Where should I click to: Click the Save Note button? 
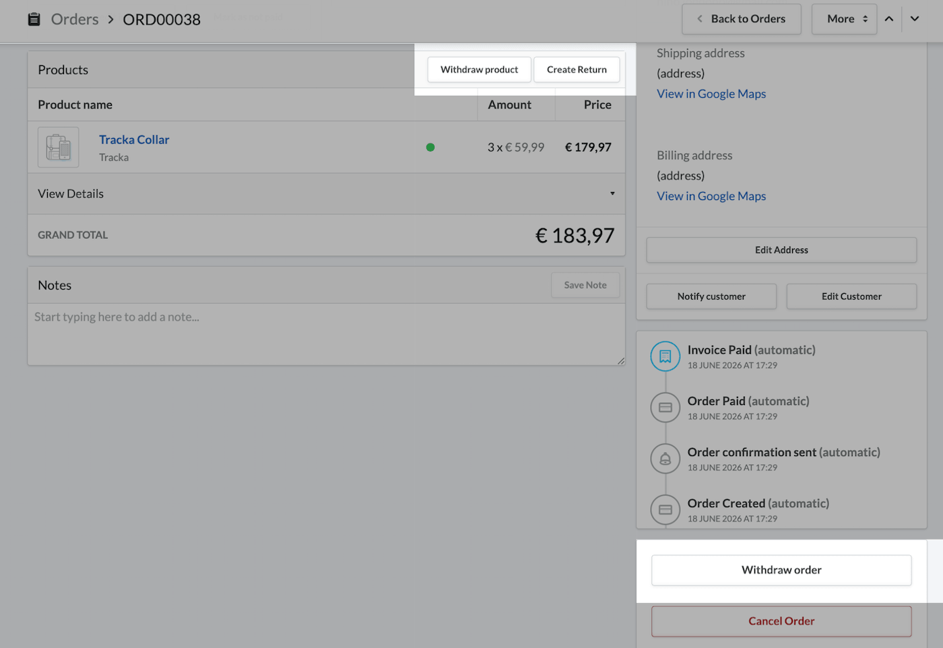pos(585,285)
